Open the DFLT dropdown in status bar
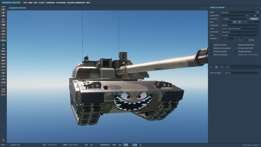 click(4, 145)
